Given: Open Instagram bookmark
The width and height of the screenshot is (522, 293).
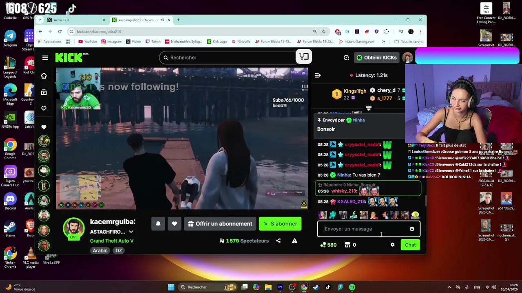Looking at the screenshot, I should (x=111, y=42).
